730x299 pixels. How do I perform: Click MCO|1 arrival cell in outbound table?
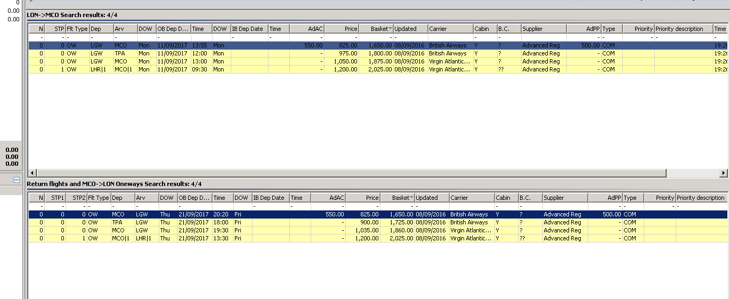click(125, 69)
